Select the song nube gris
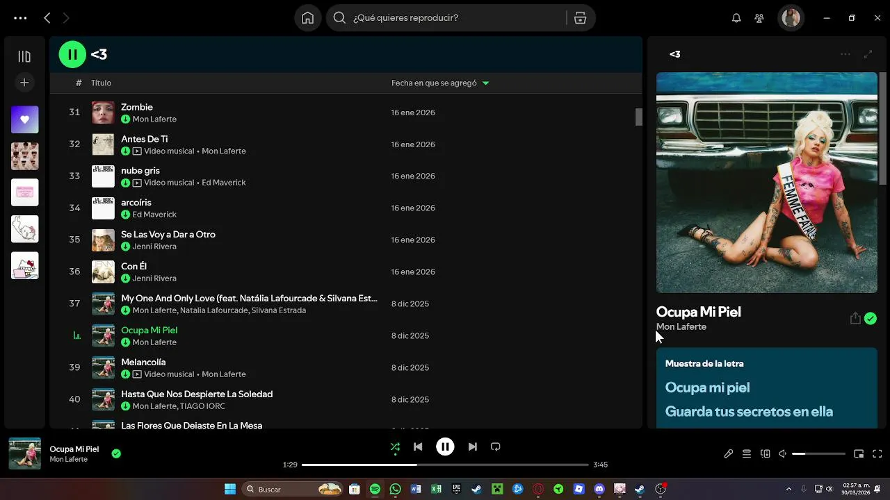This screenshot has height=500, width=890. click(x=140, y=170)
